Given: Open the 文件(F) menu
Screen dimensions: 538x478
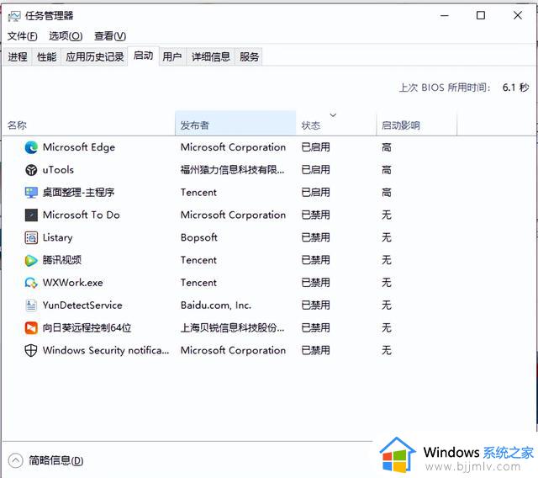Looking at the screenshot, I should tap(23, 36).
